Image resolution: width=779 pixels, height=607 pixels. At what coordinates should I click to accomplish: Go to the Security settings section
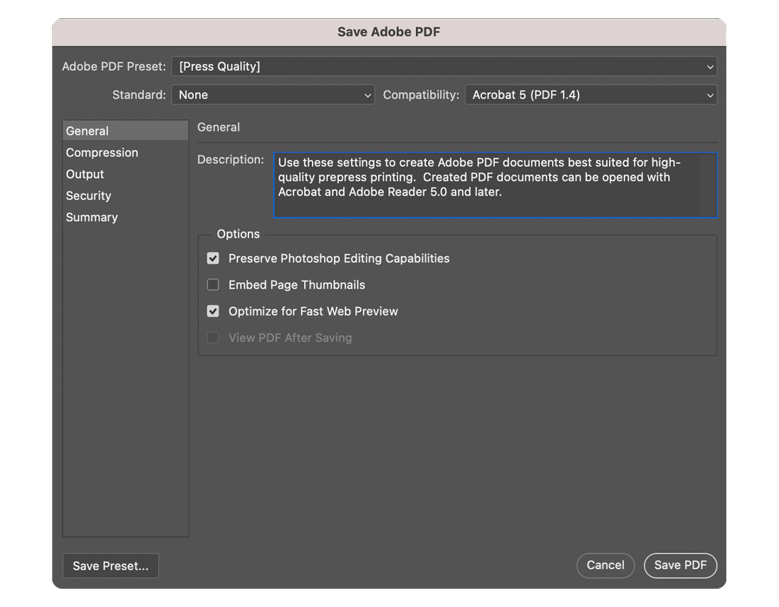point(88,196)
